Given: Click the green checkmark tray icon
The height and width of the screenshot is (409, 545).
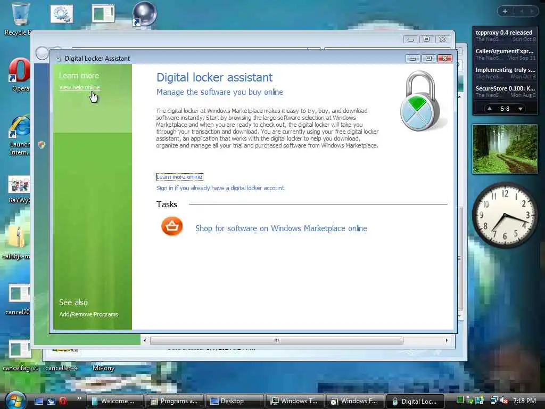Looking at the screenshot, I should 469,401.
